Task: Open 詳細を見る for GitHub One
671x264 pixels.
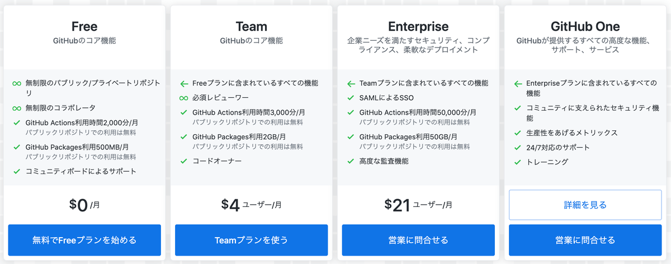Action: click(585, 205)
